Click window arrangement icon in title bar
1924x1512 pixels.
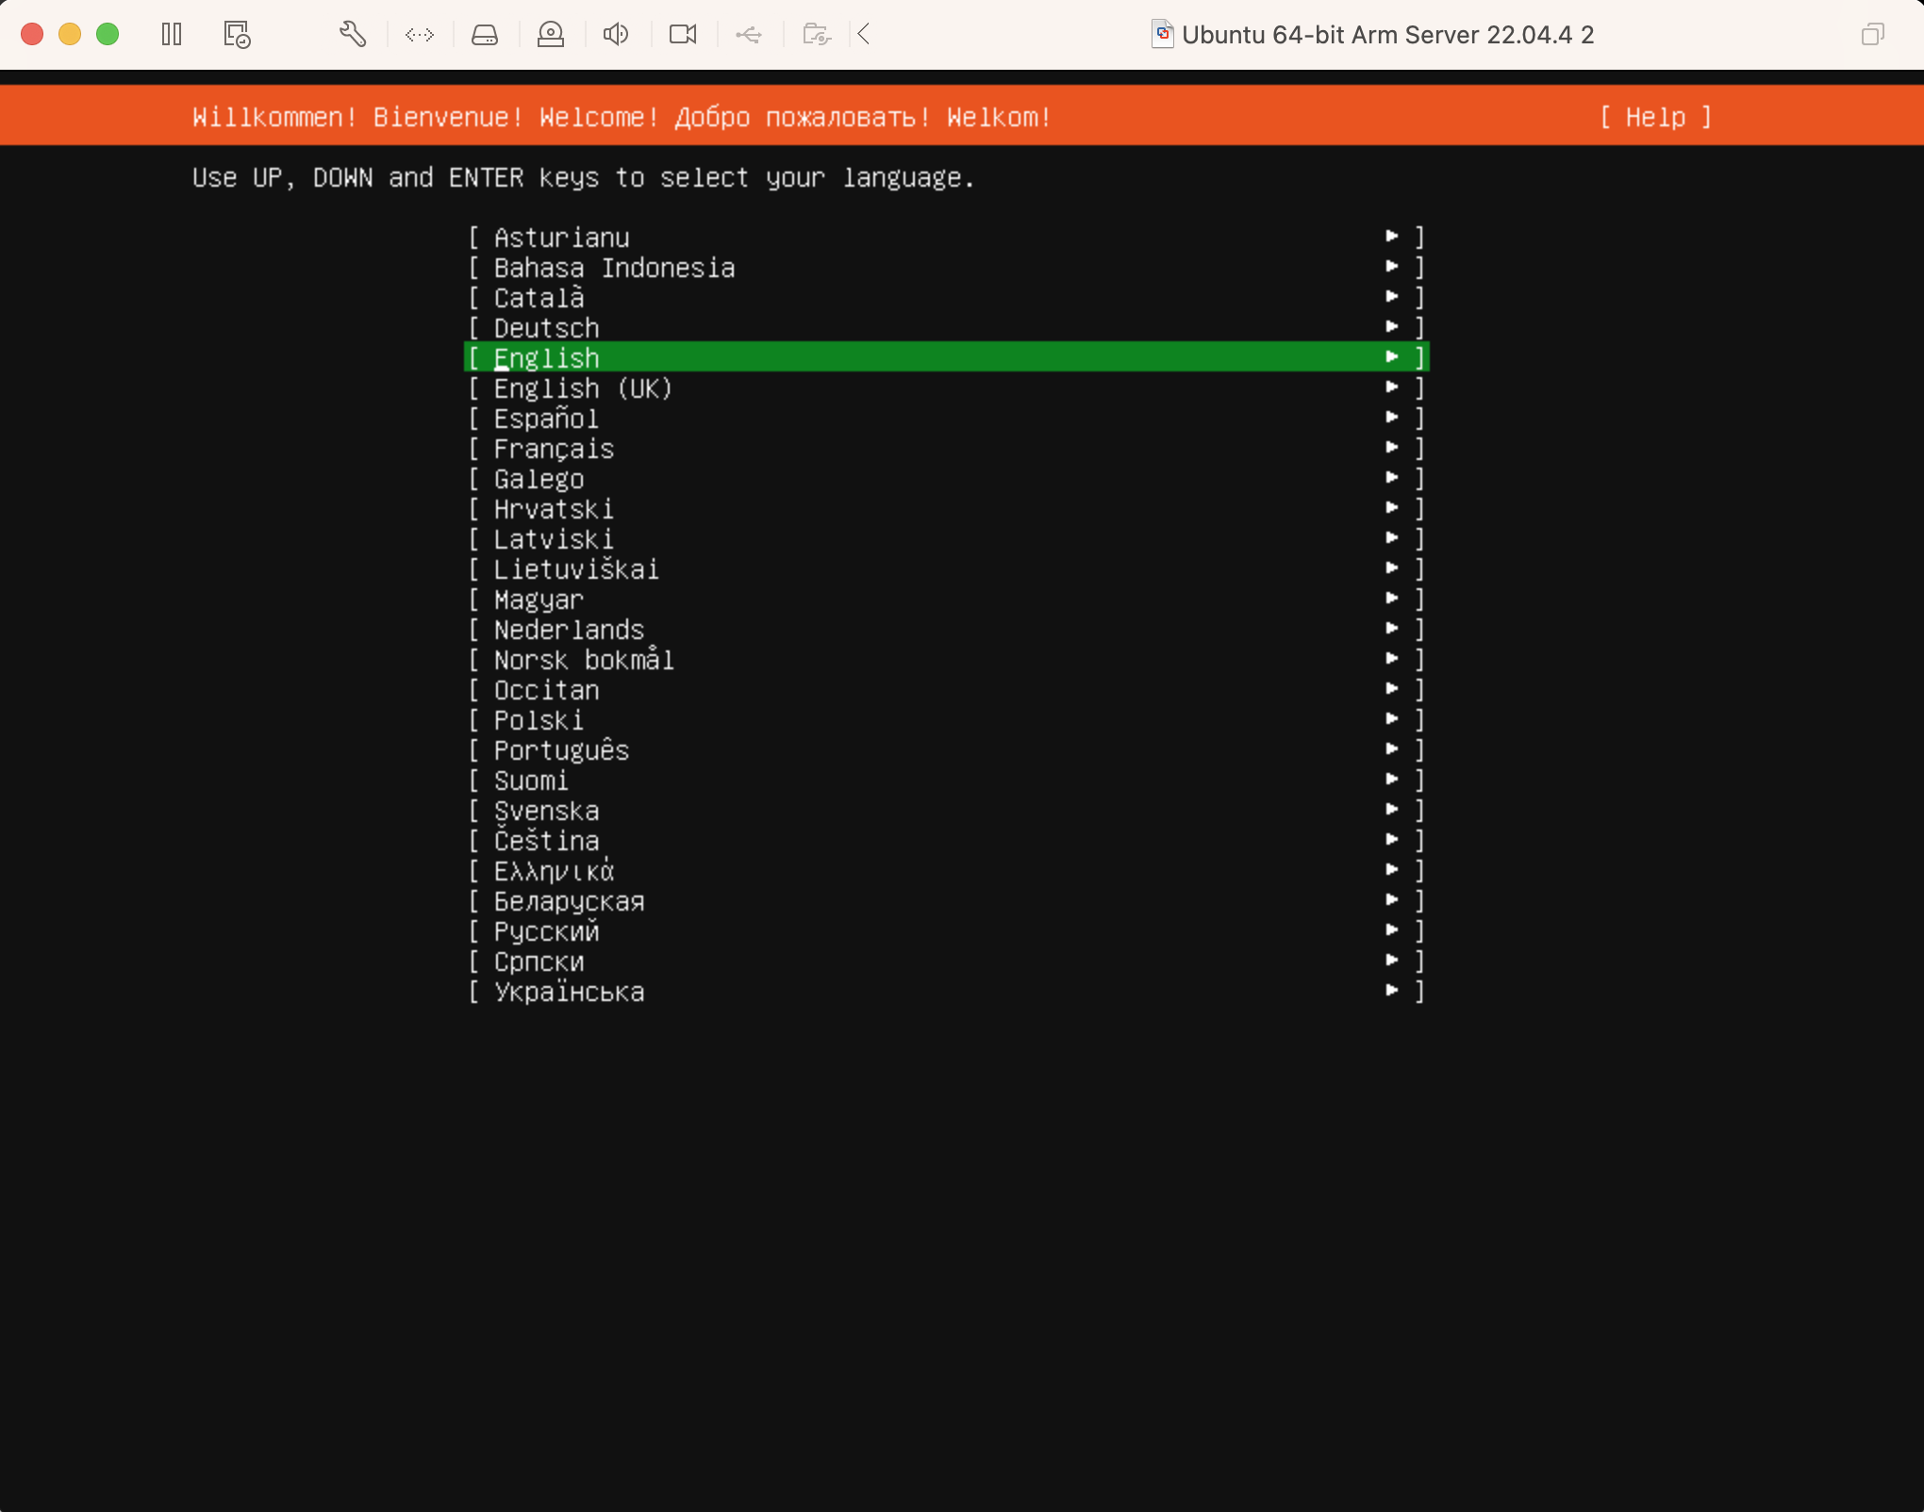click(1872, 35)
